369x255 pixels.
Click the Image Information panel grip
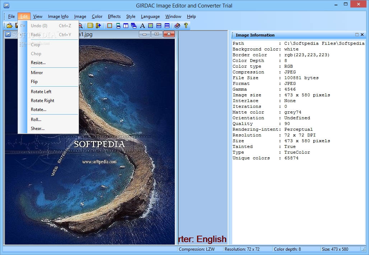[233, 35]
